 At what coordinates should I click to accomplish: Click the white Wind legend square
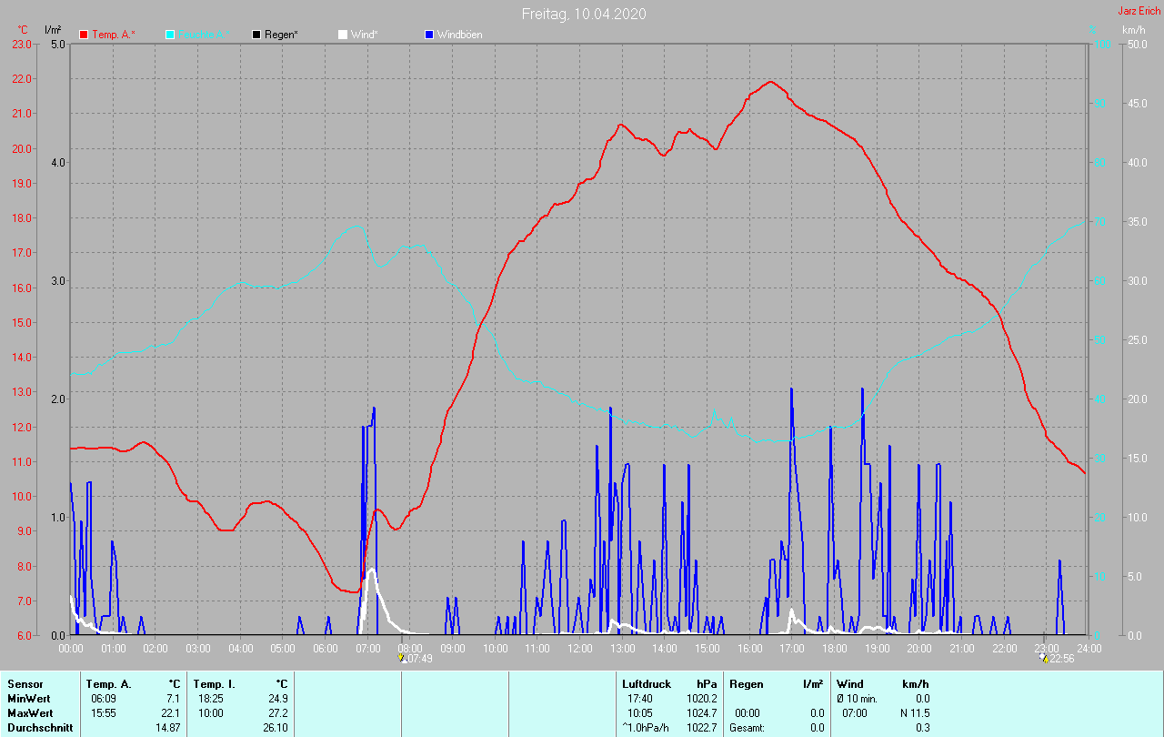[x=343, y=35]
